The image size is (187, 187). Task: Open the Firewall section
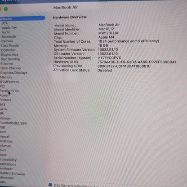pos(5,137)
